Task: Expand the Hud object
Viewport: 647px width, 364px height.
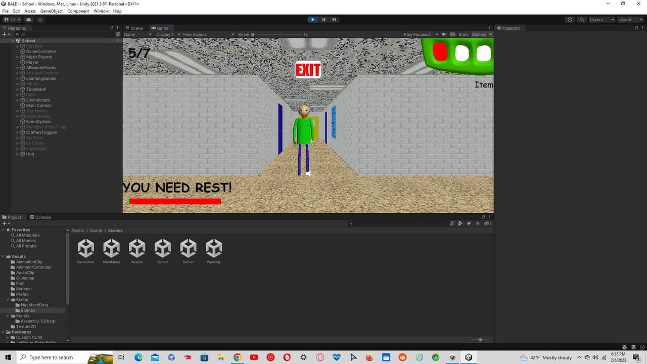Action: pyautogui.click(x=18, y=154)
